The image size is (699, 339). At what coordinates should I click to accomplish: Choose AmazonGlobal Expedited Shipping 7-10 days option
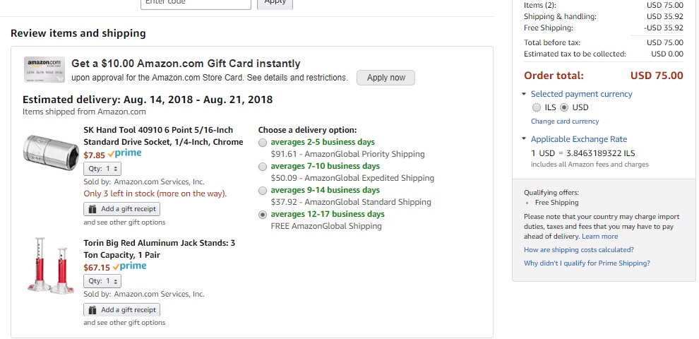pos(263,167)
